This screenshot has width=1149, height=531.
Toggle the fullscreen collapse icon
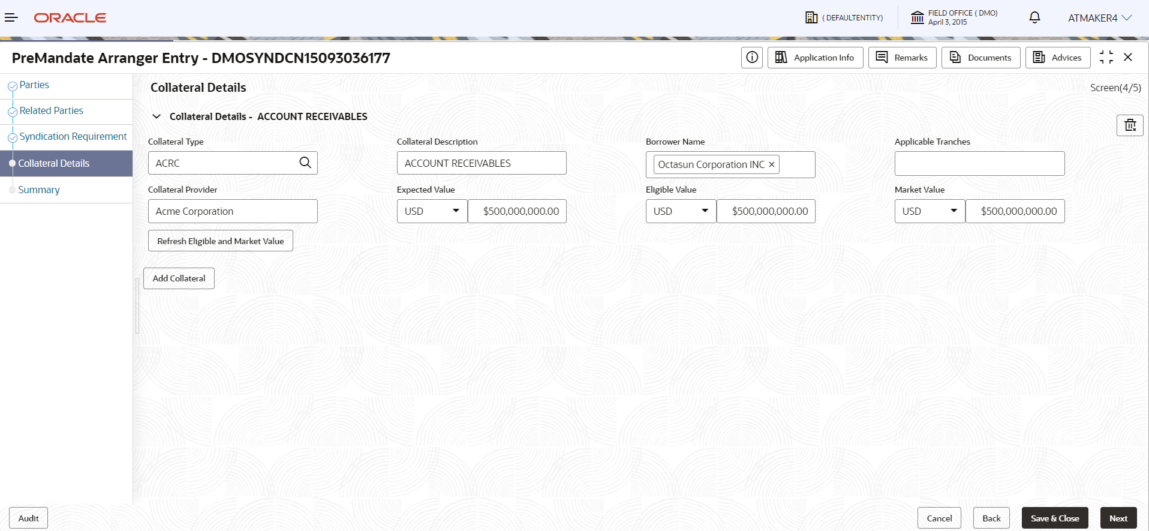coord(1106,58)
